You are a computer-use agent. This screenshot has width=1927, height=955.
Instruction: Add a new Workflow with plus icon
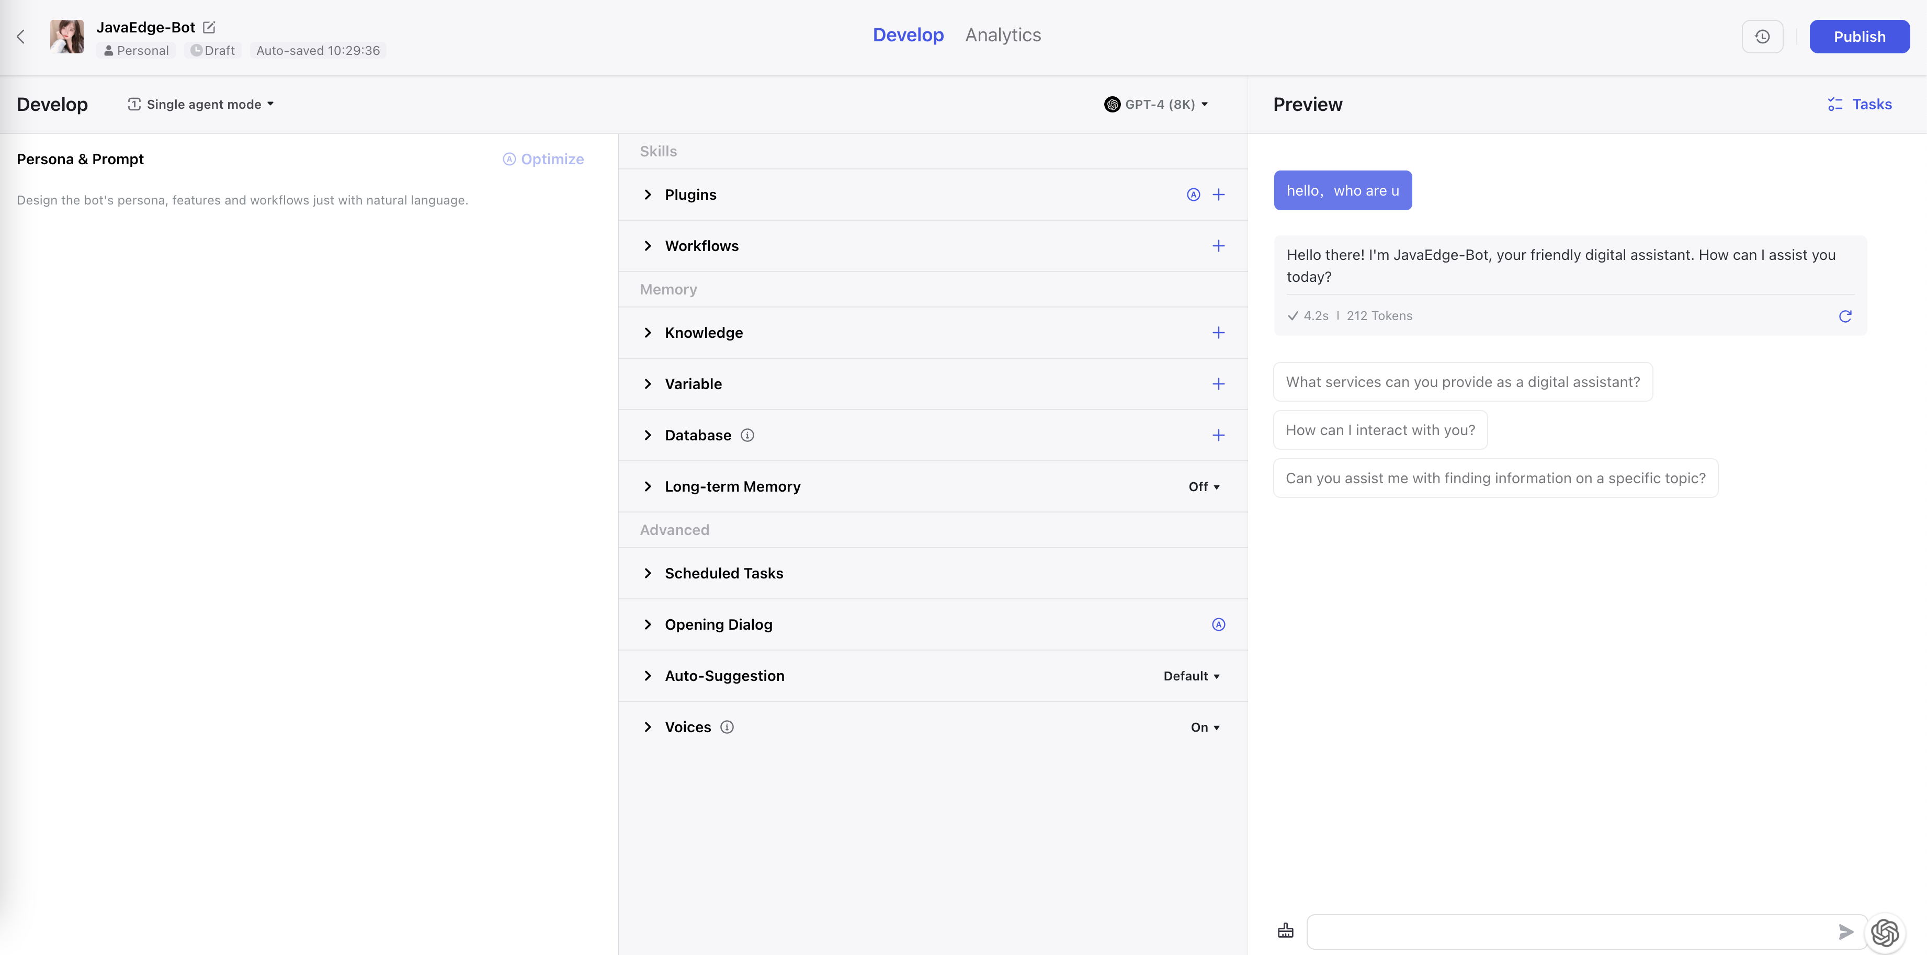(x=1219, y=246)
